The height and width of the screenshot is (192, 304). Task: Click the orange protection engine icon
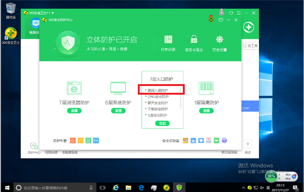73,140
